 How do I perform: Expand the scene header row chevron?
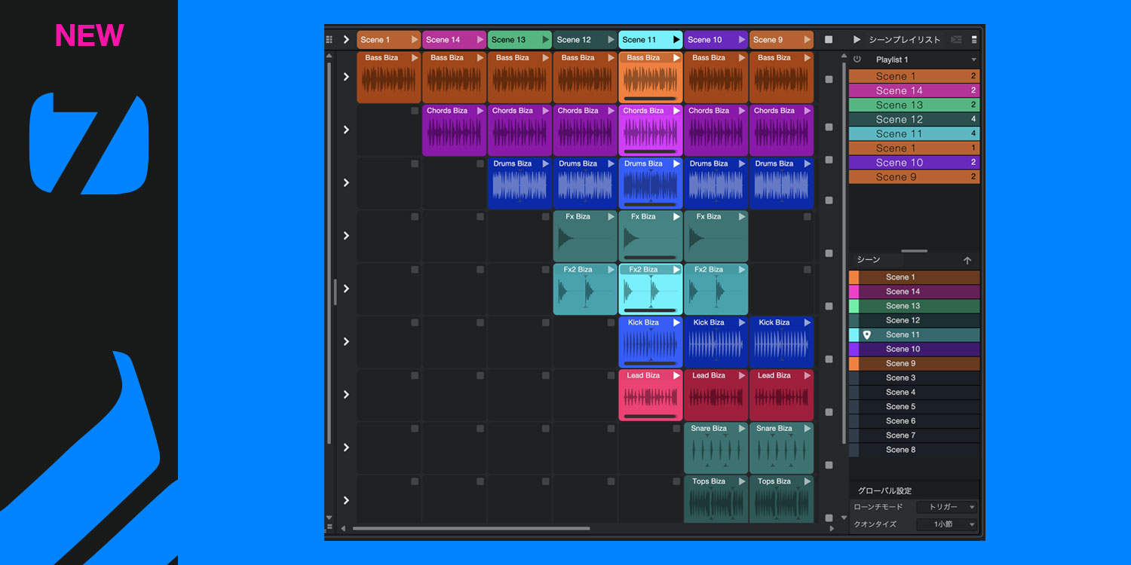(x=346, y=40)
